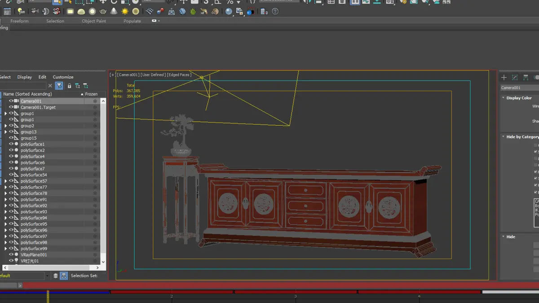Toggle visibility of VRayPlane001

pyautogui.click(x=12, y=255)
